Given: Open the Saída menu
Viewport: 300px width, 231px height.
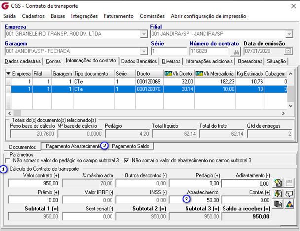Looking at the screenshot, I should coord(9,16).
